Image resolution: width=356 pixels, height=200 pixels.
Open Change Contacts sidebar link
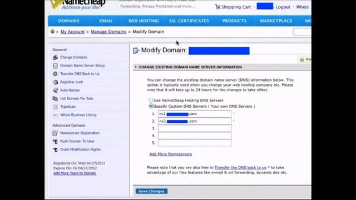[73, 57]
